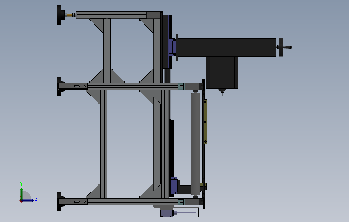
Task: Select the vertical gray roller cylinder
Action: (195, 144)
